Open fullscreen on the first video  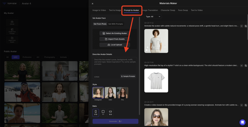165,47
